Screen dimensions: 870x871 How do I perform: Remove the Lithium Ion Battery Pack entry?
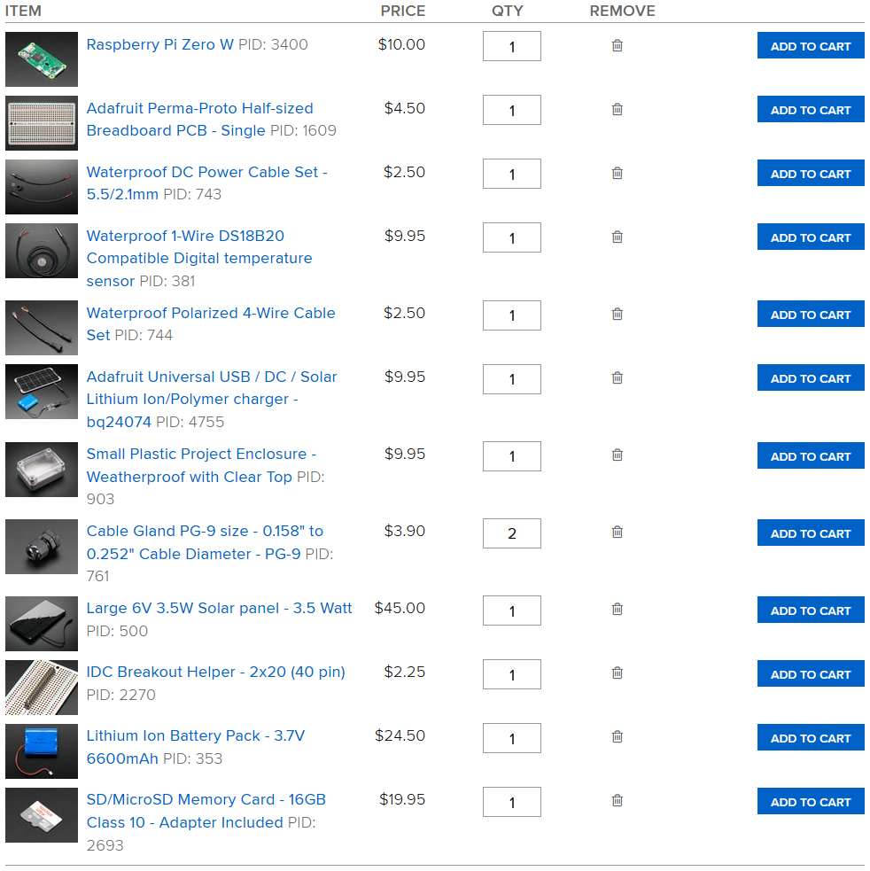point(617,737)
